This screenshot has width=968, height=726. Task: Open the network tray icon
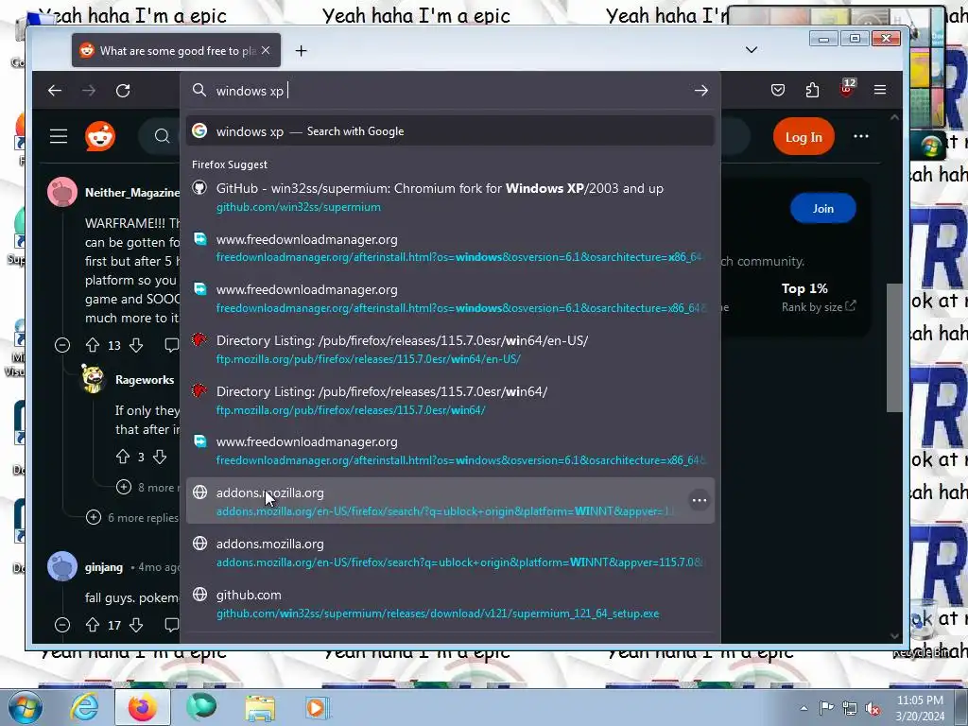click(x=850, y=708)
